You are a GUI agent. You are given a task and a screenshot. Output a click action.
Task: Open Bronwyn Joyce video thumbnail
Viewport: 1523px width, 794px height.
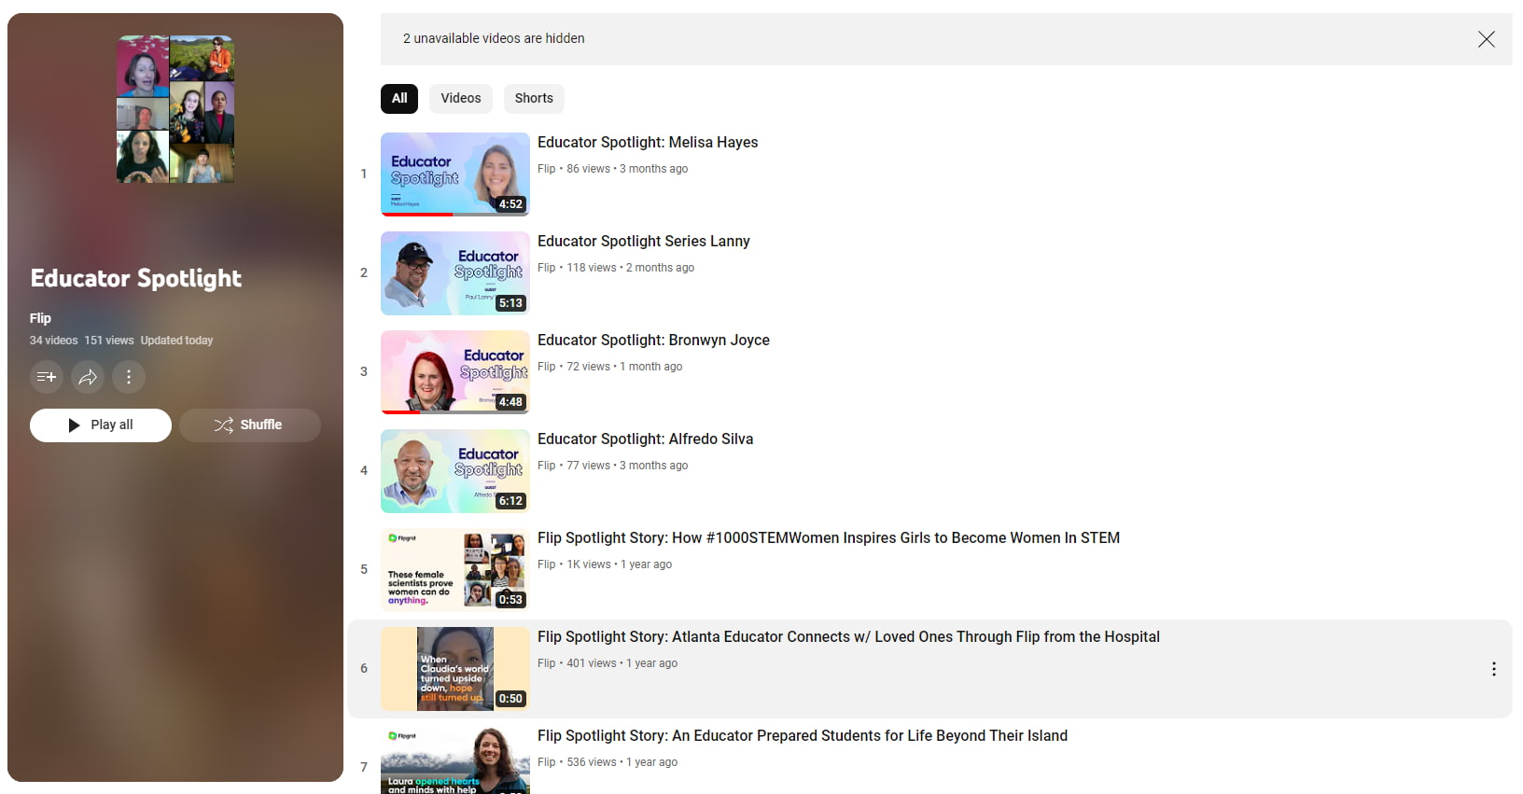(x=455, y=372)
